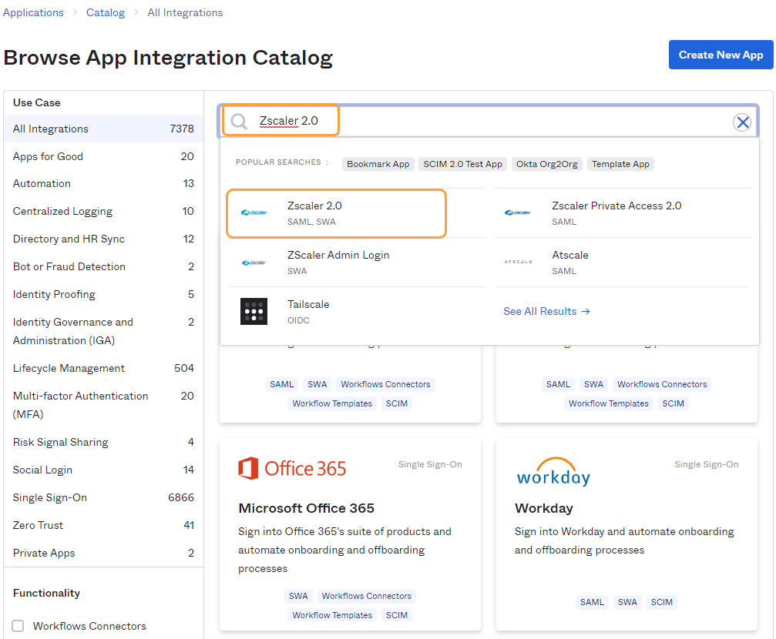The image size is (776, 639).
Task: Click the Bookmark App popular search chip
Action: tap(378, 164)
